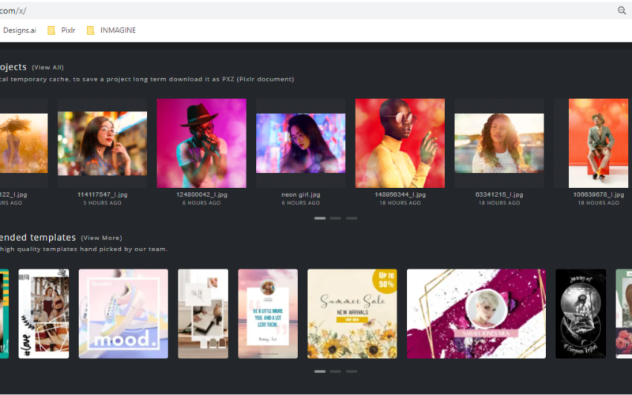This screenshot has width=632, height=395.
Task: Go to first page of templates carousel
Action: 320,371
